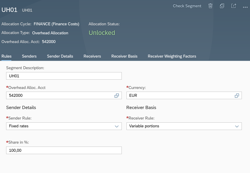Viewport: 250px width, 173px height.
Task: Click the Share export icon
Action: pos(233,6)
